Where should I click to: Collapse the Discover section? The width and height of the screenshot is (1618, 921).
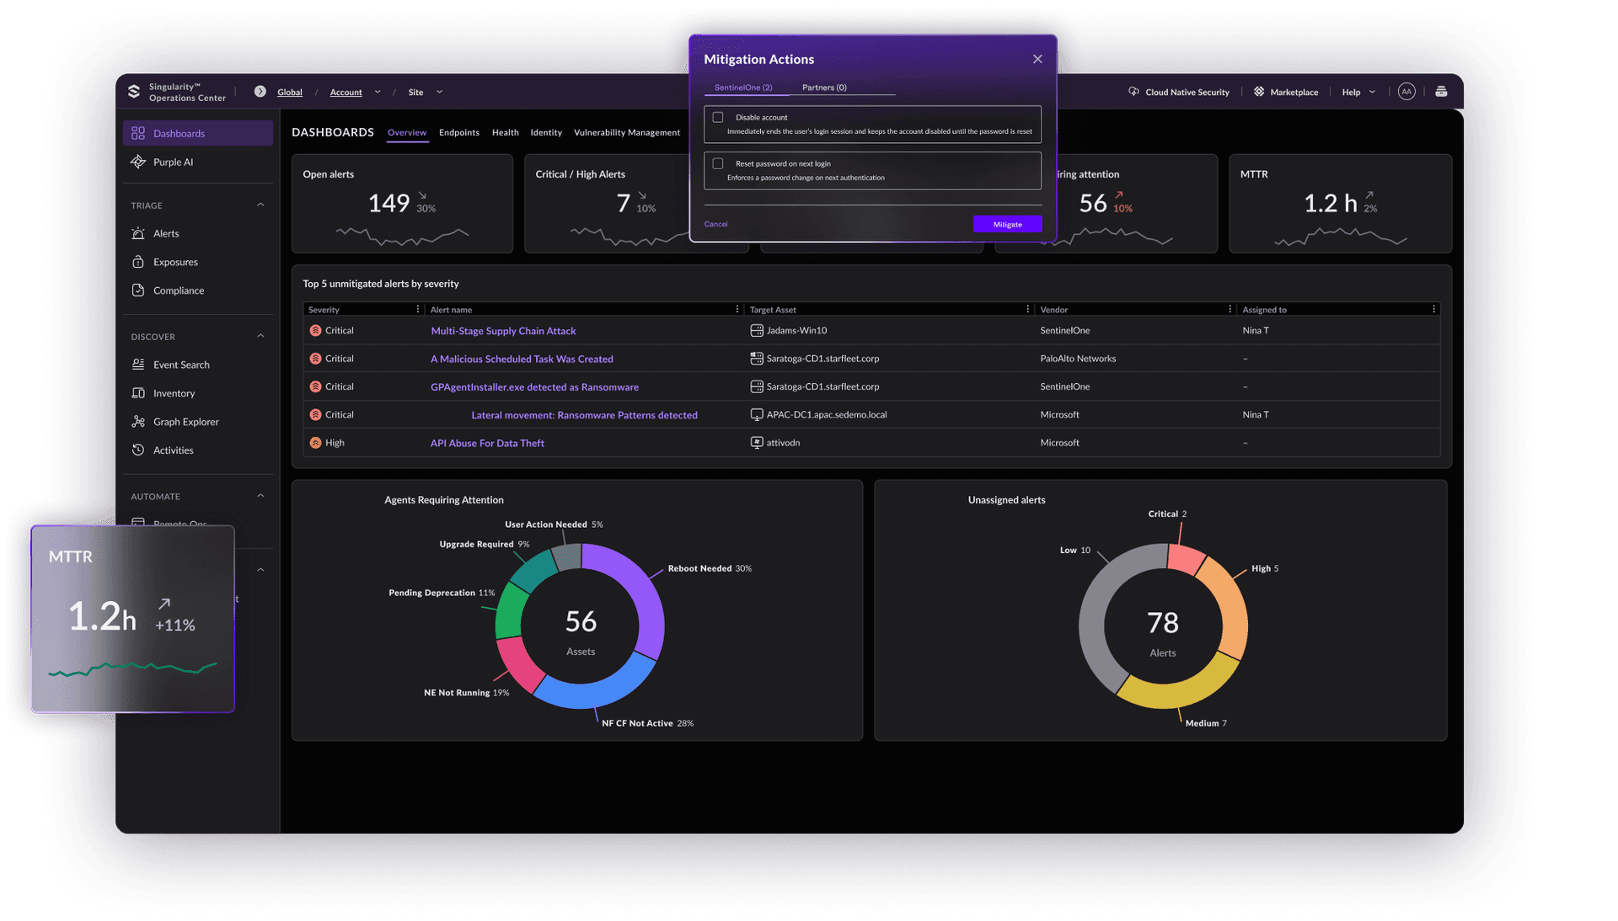[260, 336]
